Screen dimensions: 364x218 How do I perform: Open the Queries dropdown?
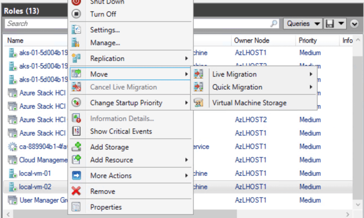(x=302, y=24)
